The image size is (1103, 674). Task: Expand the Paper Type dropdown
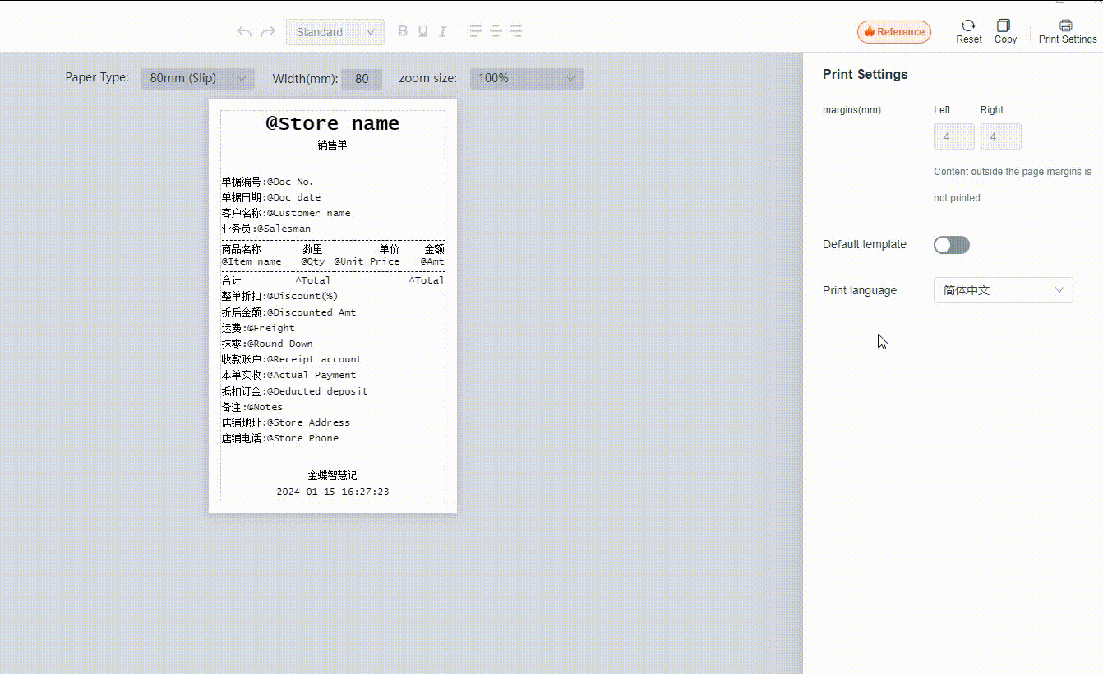click(197, 78)
